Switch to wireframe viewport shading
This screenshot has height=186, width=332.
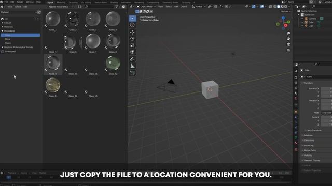tap(275, 7)
